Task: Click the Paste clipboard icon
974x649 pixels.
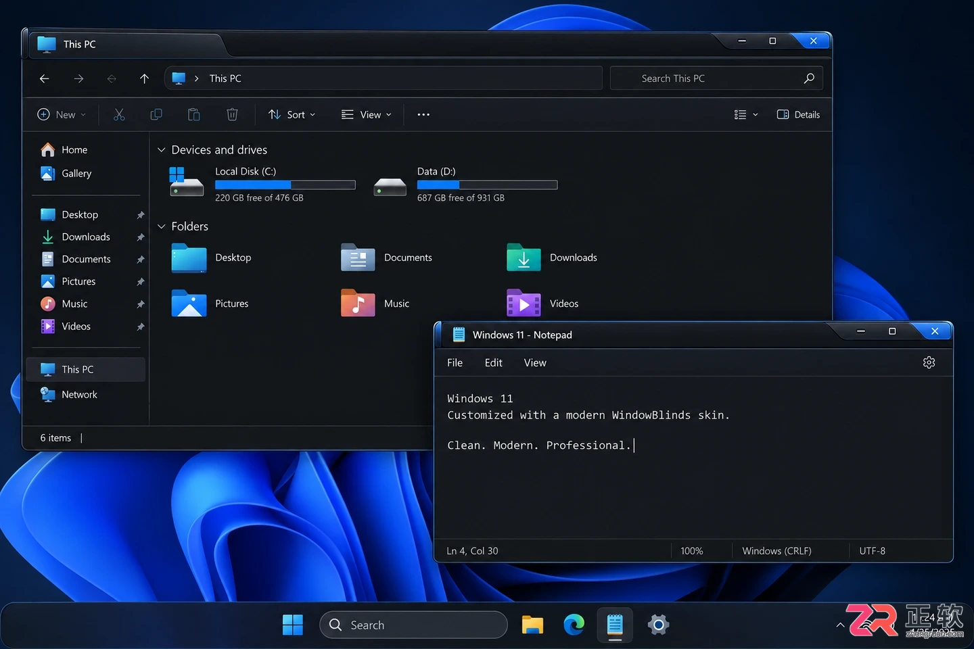Action: pyautogui.click(x=194, y=115)
